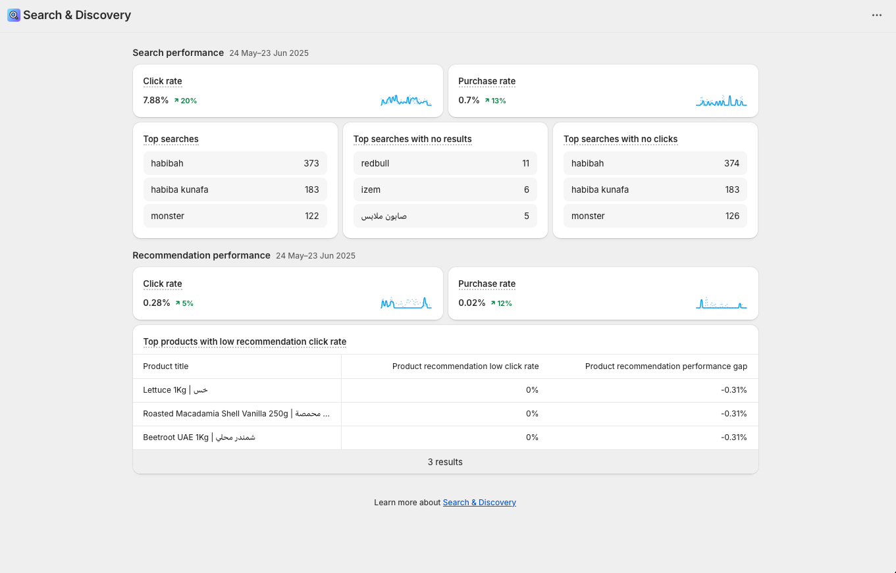The width and height of the screenshot is (896, 573).
Task: Click the Search & Discovery page title
Action: pyautogui.click(x=77, y=15)
